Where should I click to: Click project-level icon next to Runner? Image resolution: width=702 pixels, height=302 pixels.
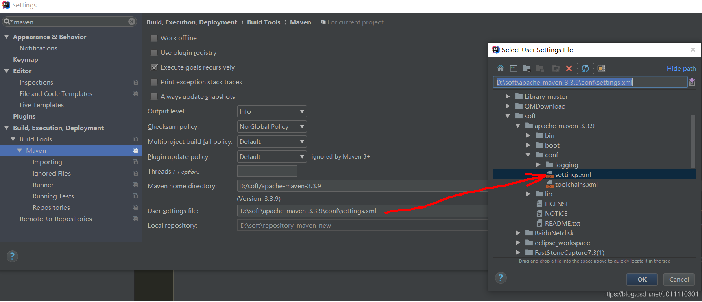tap(135, 185)
